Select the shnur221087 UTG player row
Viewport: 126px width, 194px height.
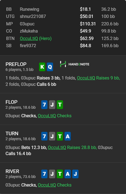pyautogui.click(x=62, y=16)
